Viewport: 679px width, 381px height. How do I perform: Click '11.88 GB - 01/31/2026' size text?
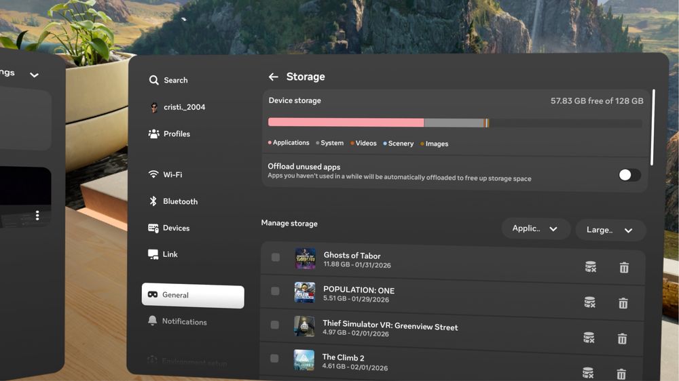[357, 264]
